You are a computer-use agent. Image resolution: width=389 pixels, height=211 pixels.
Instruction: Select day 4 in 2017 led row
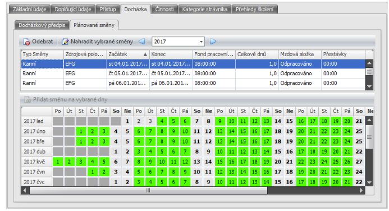coord(162,121)
